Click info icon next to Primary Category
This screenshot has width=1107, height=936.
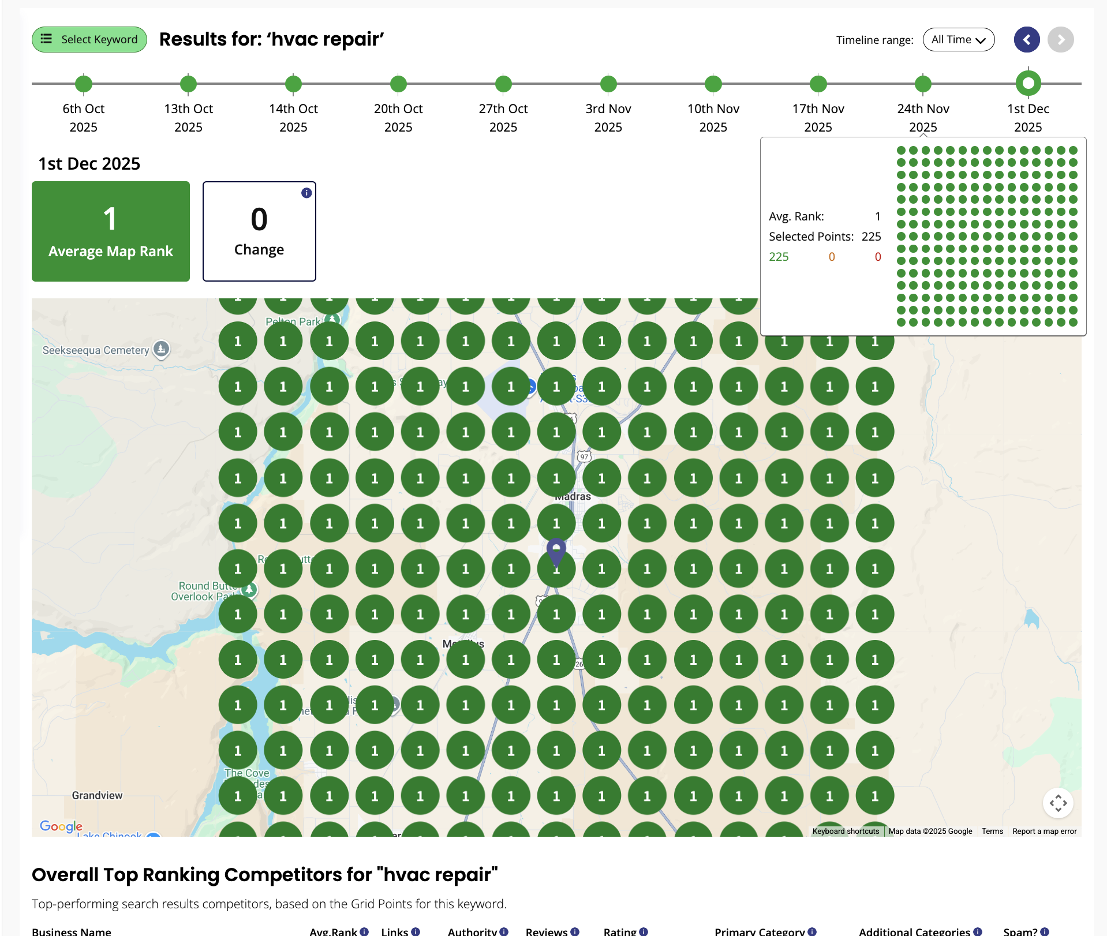[812, 931]
